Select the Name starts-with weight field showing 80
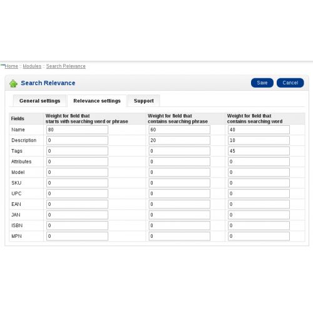The height and width of the screenshot is (313, 313). click(x=77, y=130)
